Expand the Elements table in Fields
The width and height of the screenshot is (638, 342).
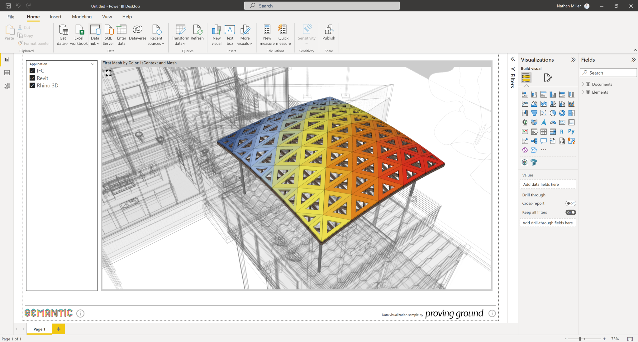point(583,92)
